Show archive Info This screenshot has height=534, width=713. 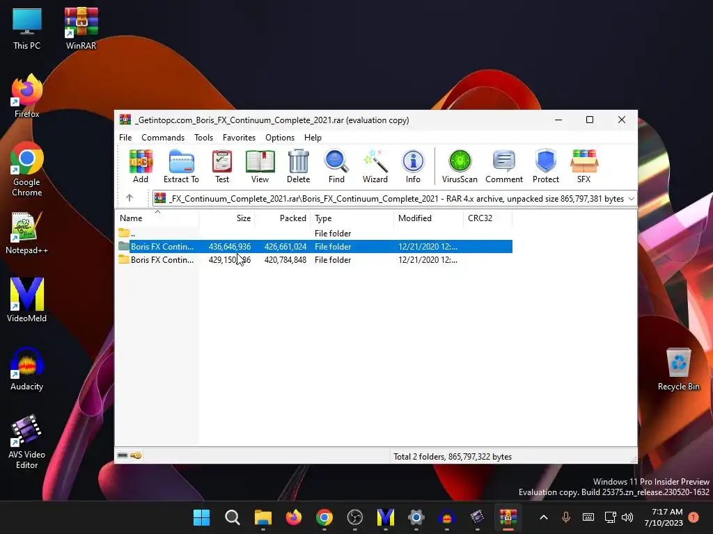click(x=413, y=166)
